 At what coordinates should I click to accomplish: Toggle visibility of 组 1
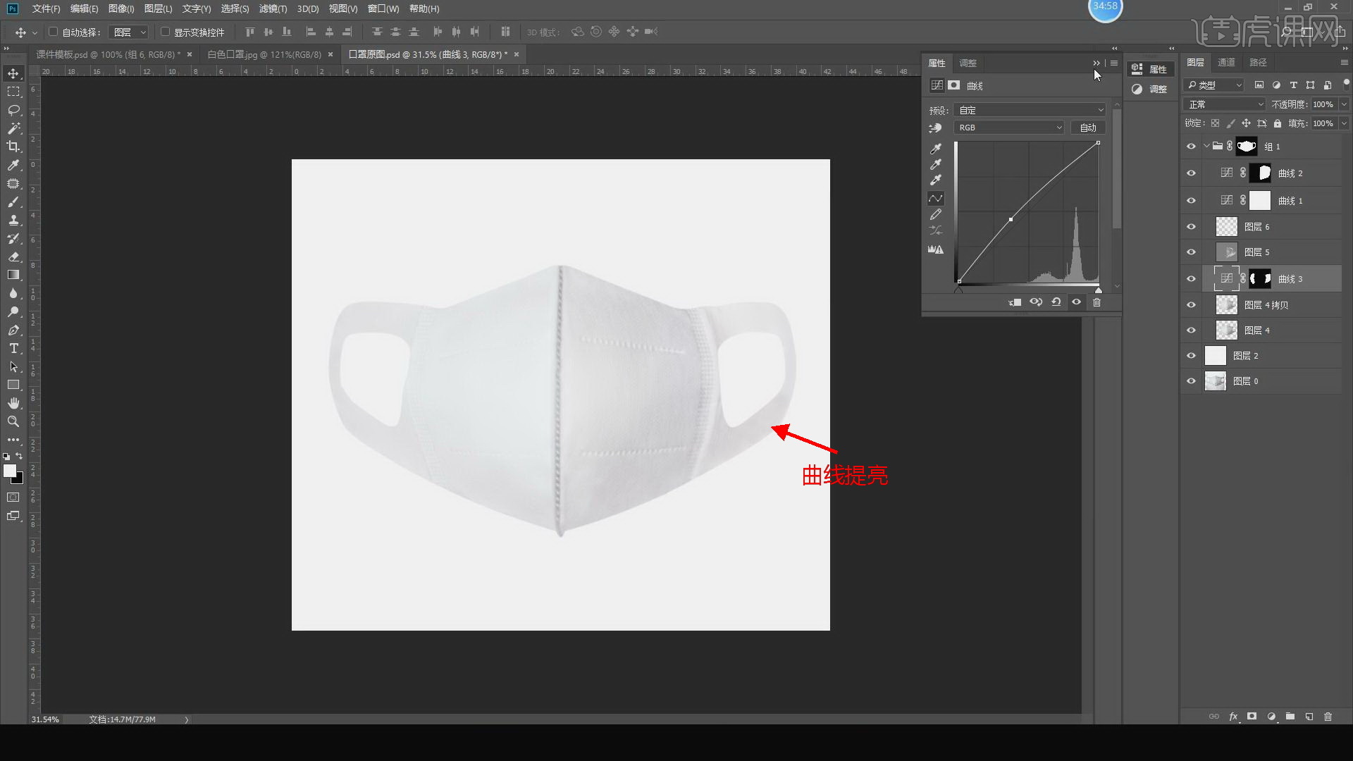pos(1191,147)
